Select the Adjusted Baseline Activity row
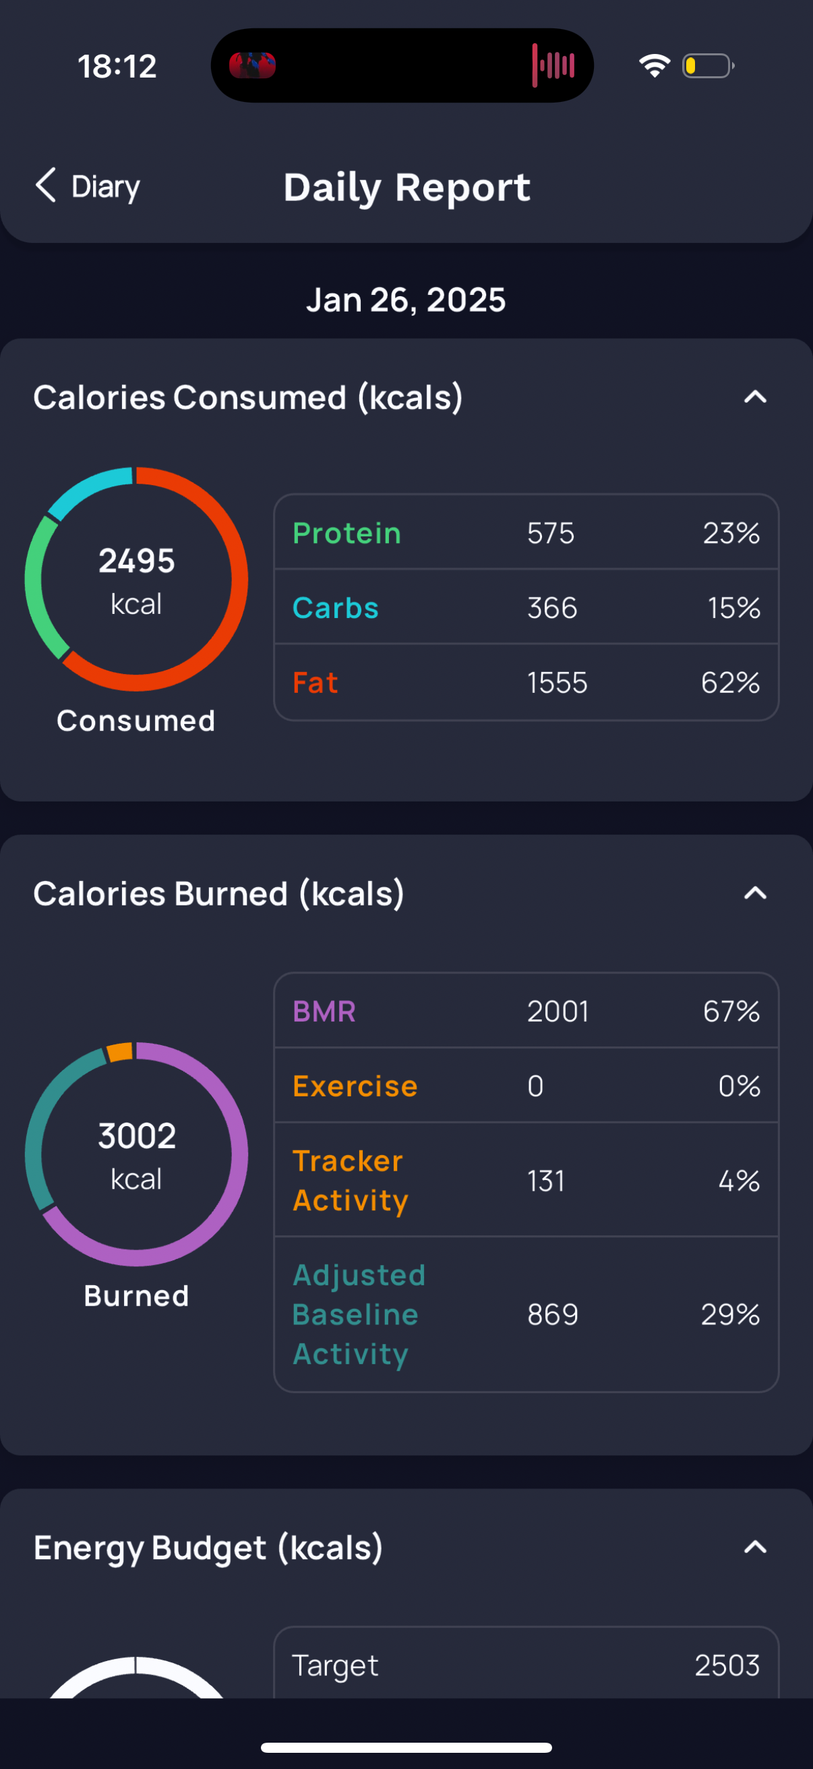This screenshot has height=1769, width=813. click(526, 1314)
